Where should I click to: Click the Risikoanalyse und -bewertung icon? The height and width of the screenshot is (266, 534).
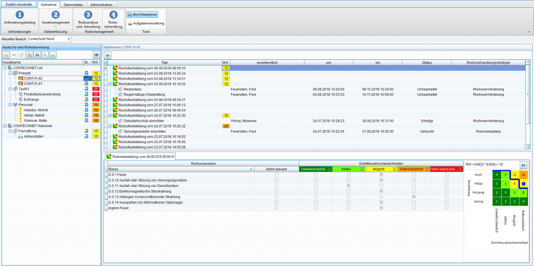click(x=88, y=18)
